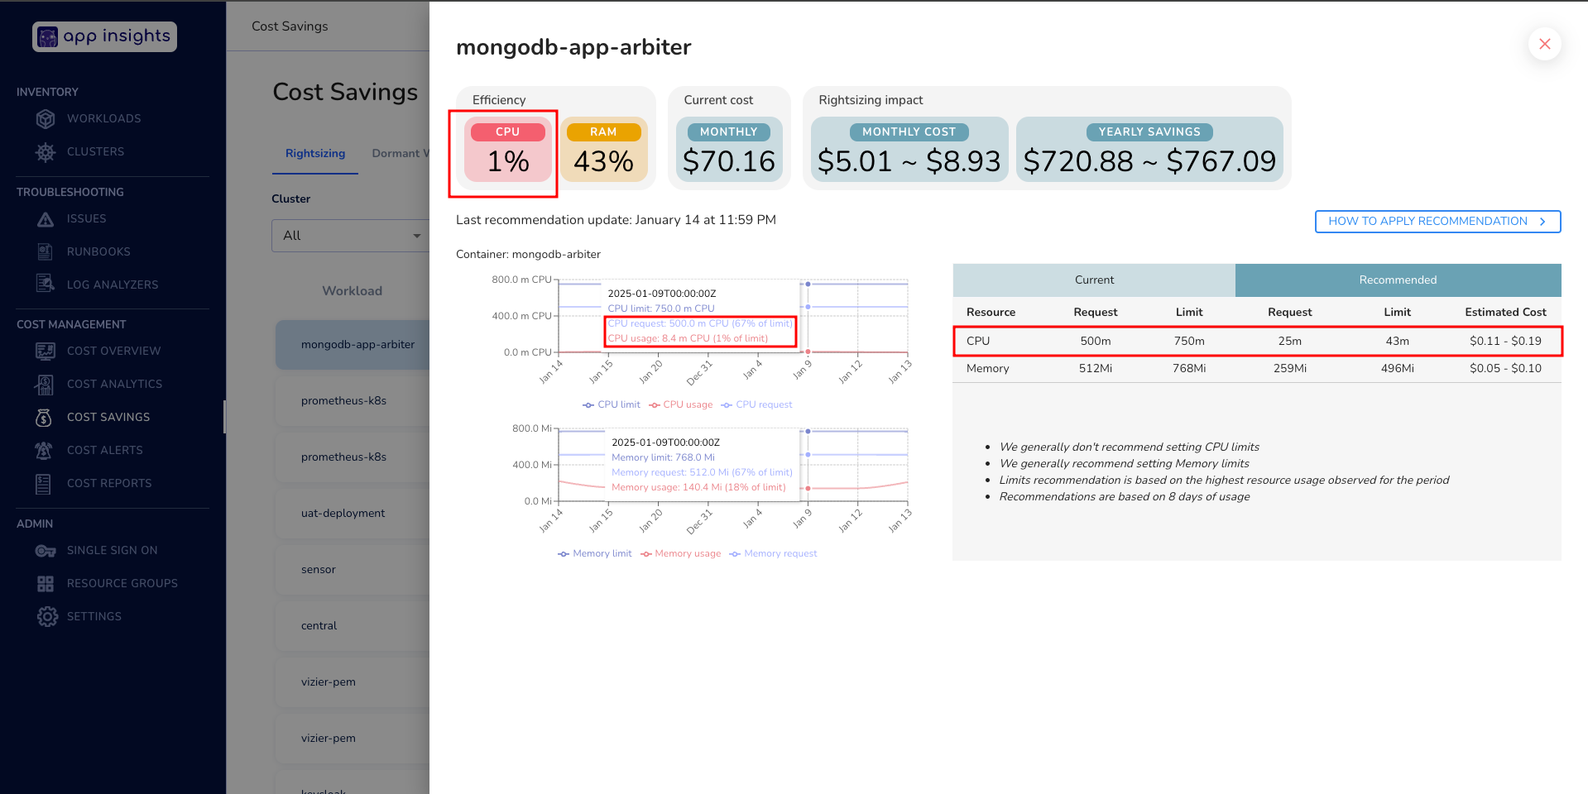
Task: Toggle CPU request series in chart legend
Action: (756, 405)
